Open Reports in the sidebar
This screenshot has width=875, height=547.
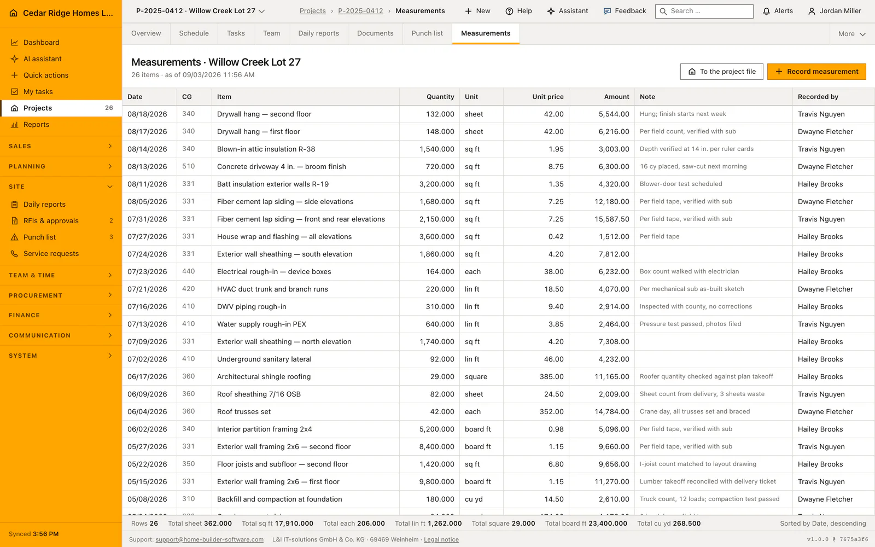(61, 124)
